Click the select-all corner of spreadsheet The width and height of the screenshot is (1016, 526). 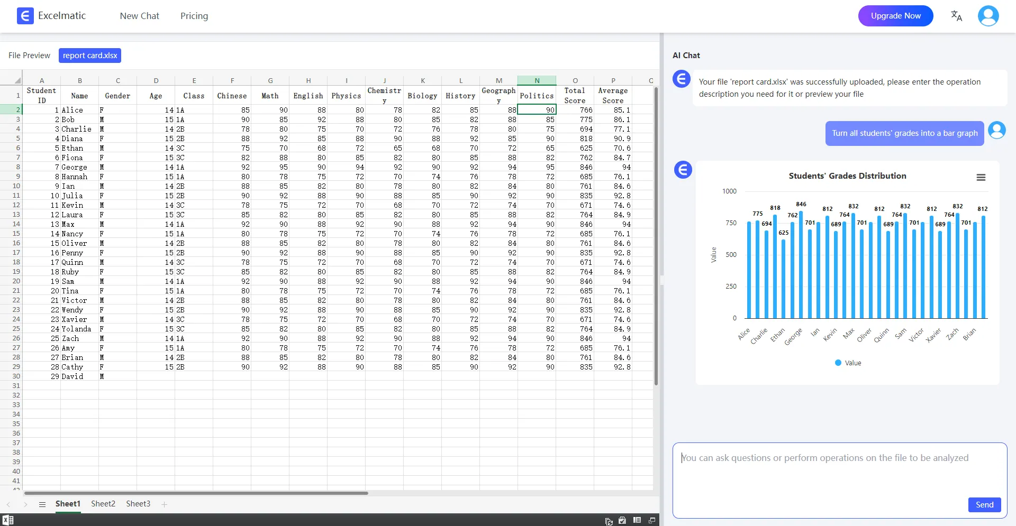(x=17, y=80)
